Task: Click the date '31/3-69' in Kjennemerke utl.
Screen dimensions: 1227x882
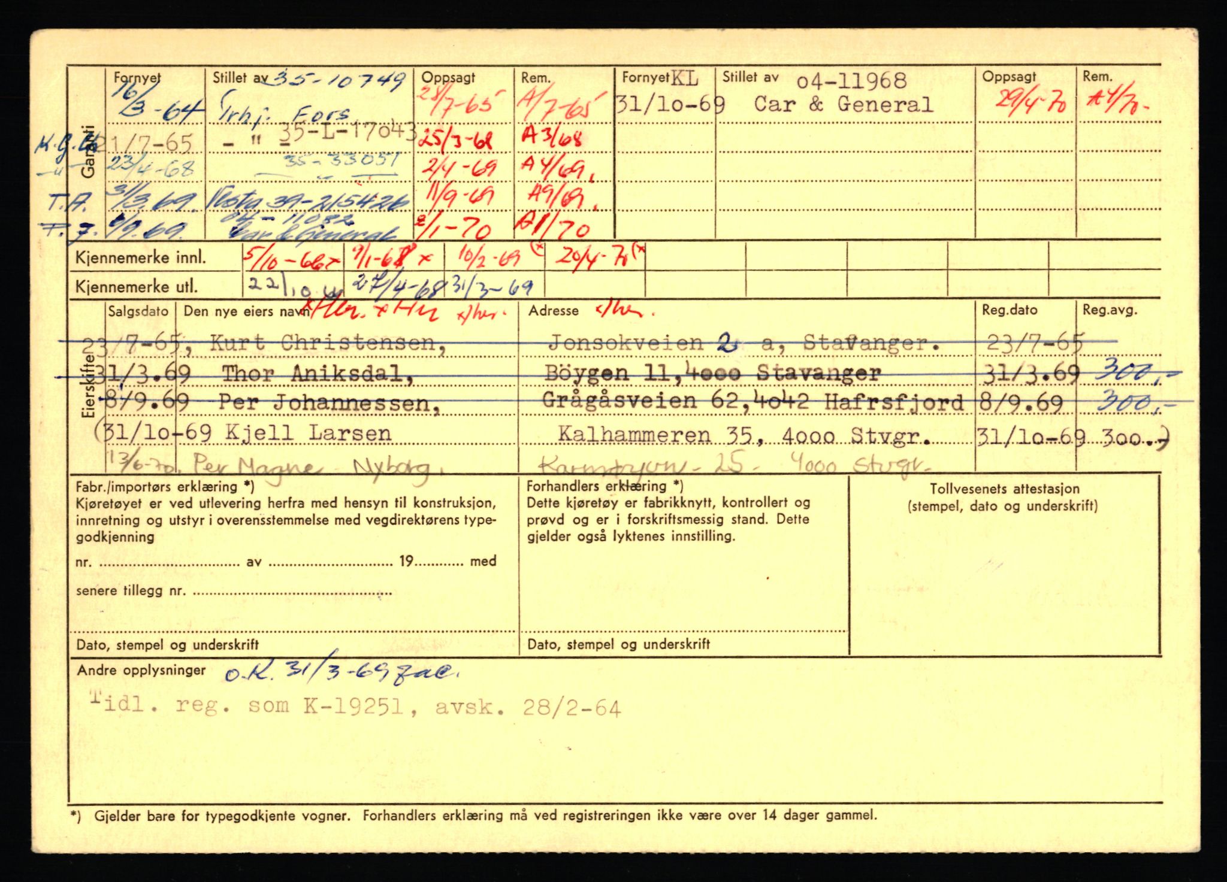Action: pyautogui.click(x=492, y=287)
